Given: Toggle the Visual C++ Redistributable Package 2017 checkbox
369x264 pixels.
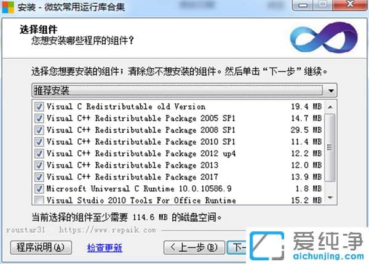Looking at the screenshot, I should click(x=39, y=177).
